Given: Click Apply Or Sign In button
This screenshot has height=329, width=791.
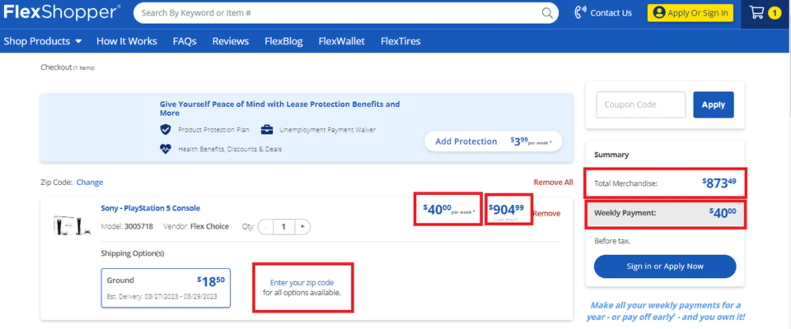Looking at the screenshot, I should coord(690,13).
